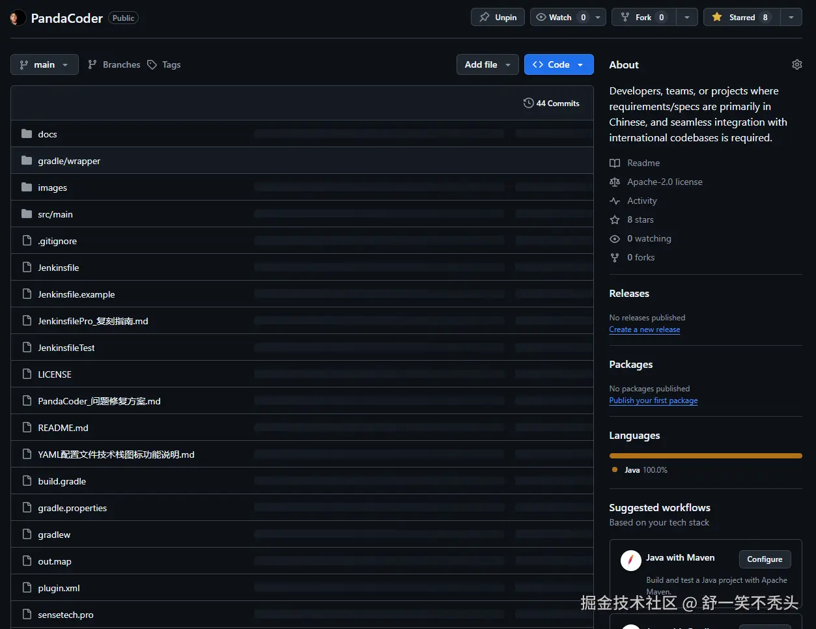
Task: Click the gradle.properties file icon
Action: (x=27, y=508)
